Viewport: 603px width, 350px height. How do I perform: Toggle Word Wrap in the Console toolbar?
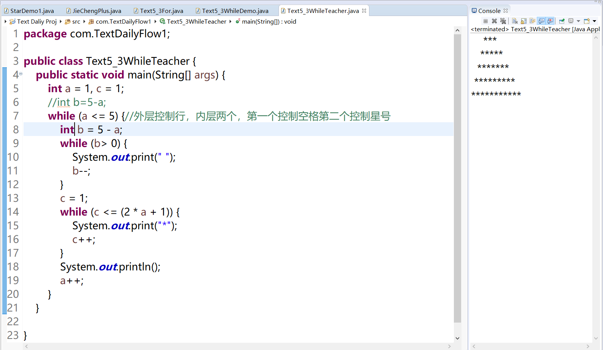(x=532, y=21)
